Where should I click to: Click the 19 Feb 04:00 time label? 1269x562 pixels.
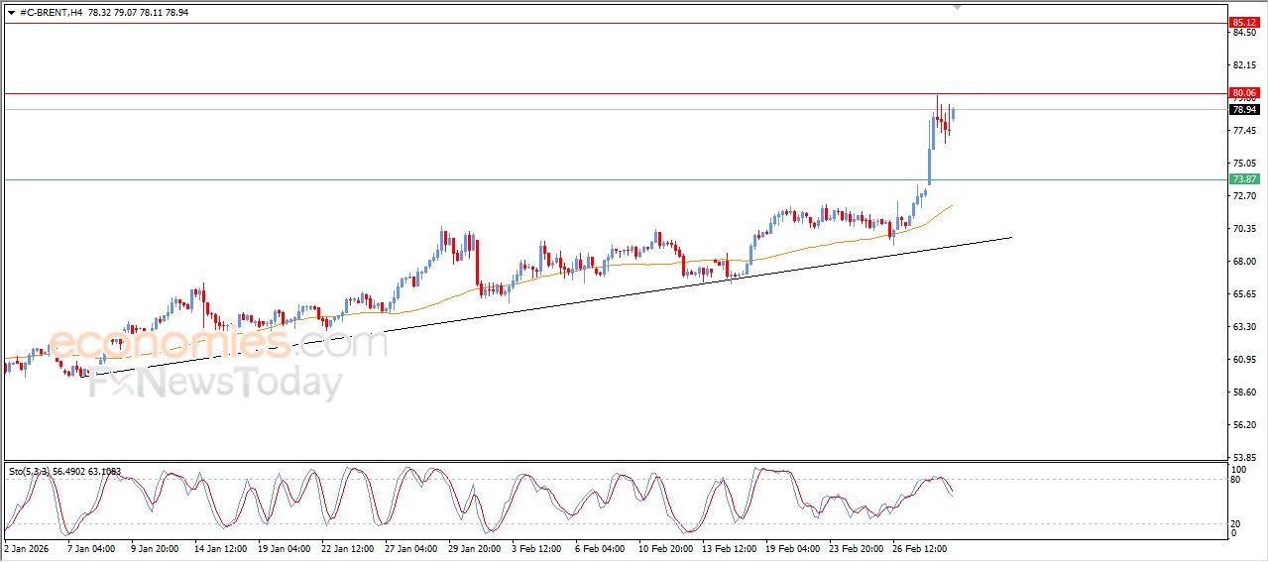793,547
